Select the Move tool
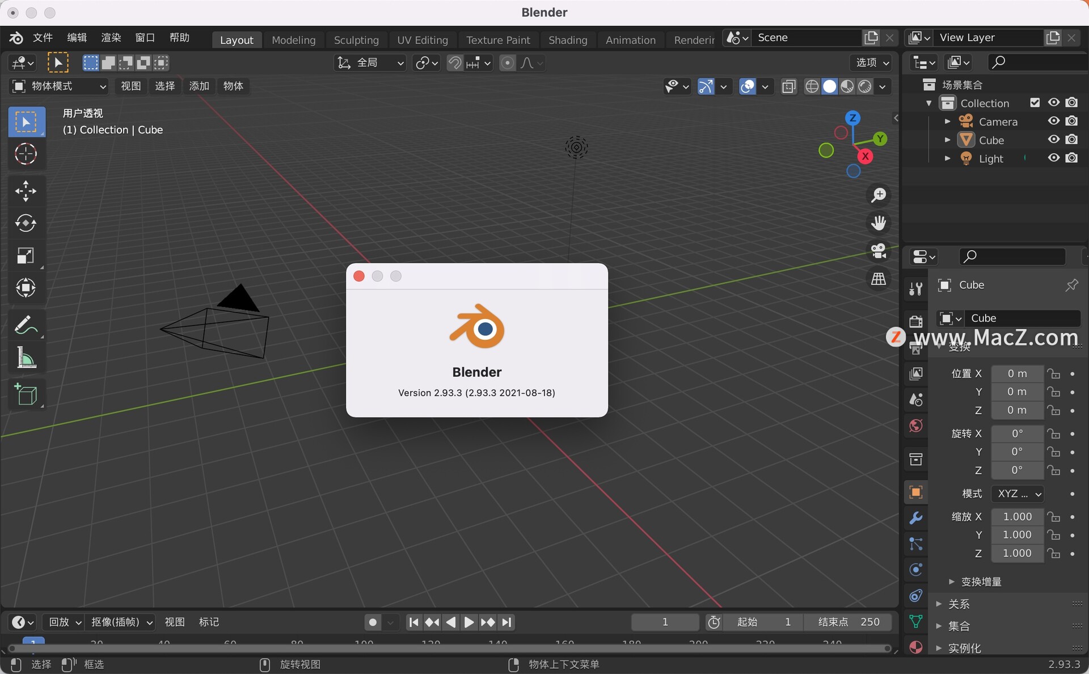Image resolution: width=1089 pixels, height=674 pixels. pyautogui.click(x=26, y=191)
